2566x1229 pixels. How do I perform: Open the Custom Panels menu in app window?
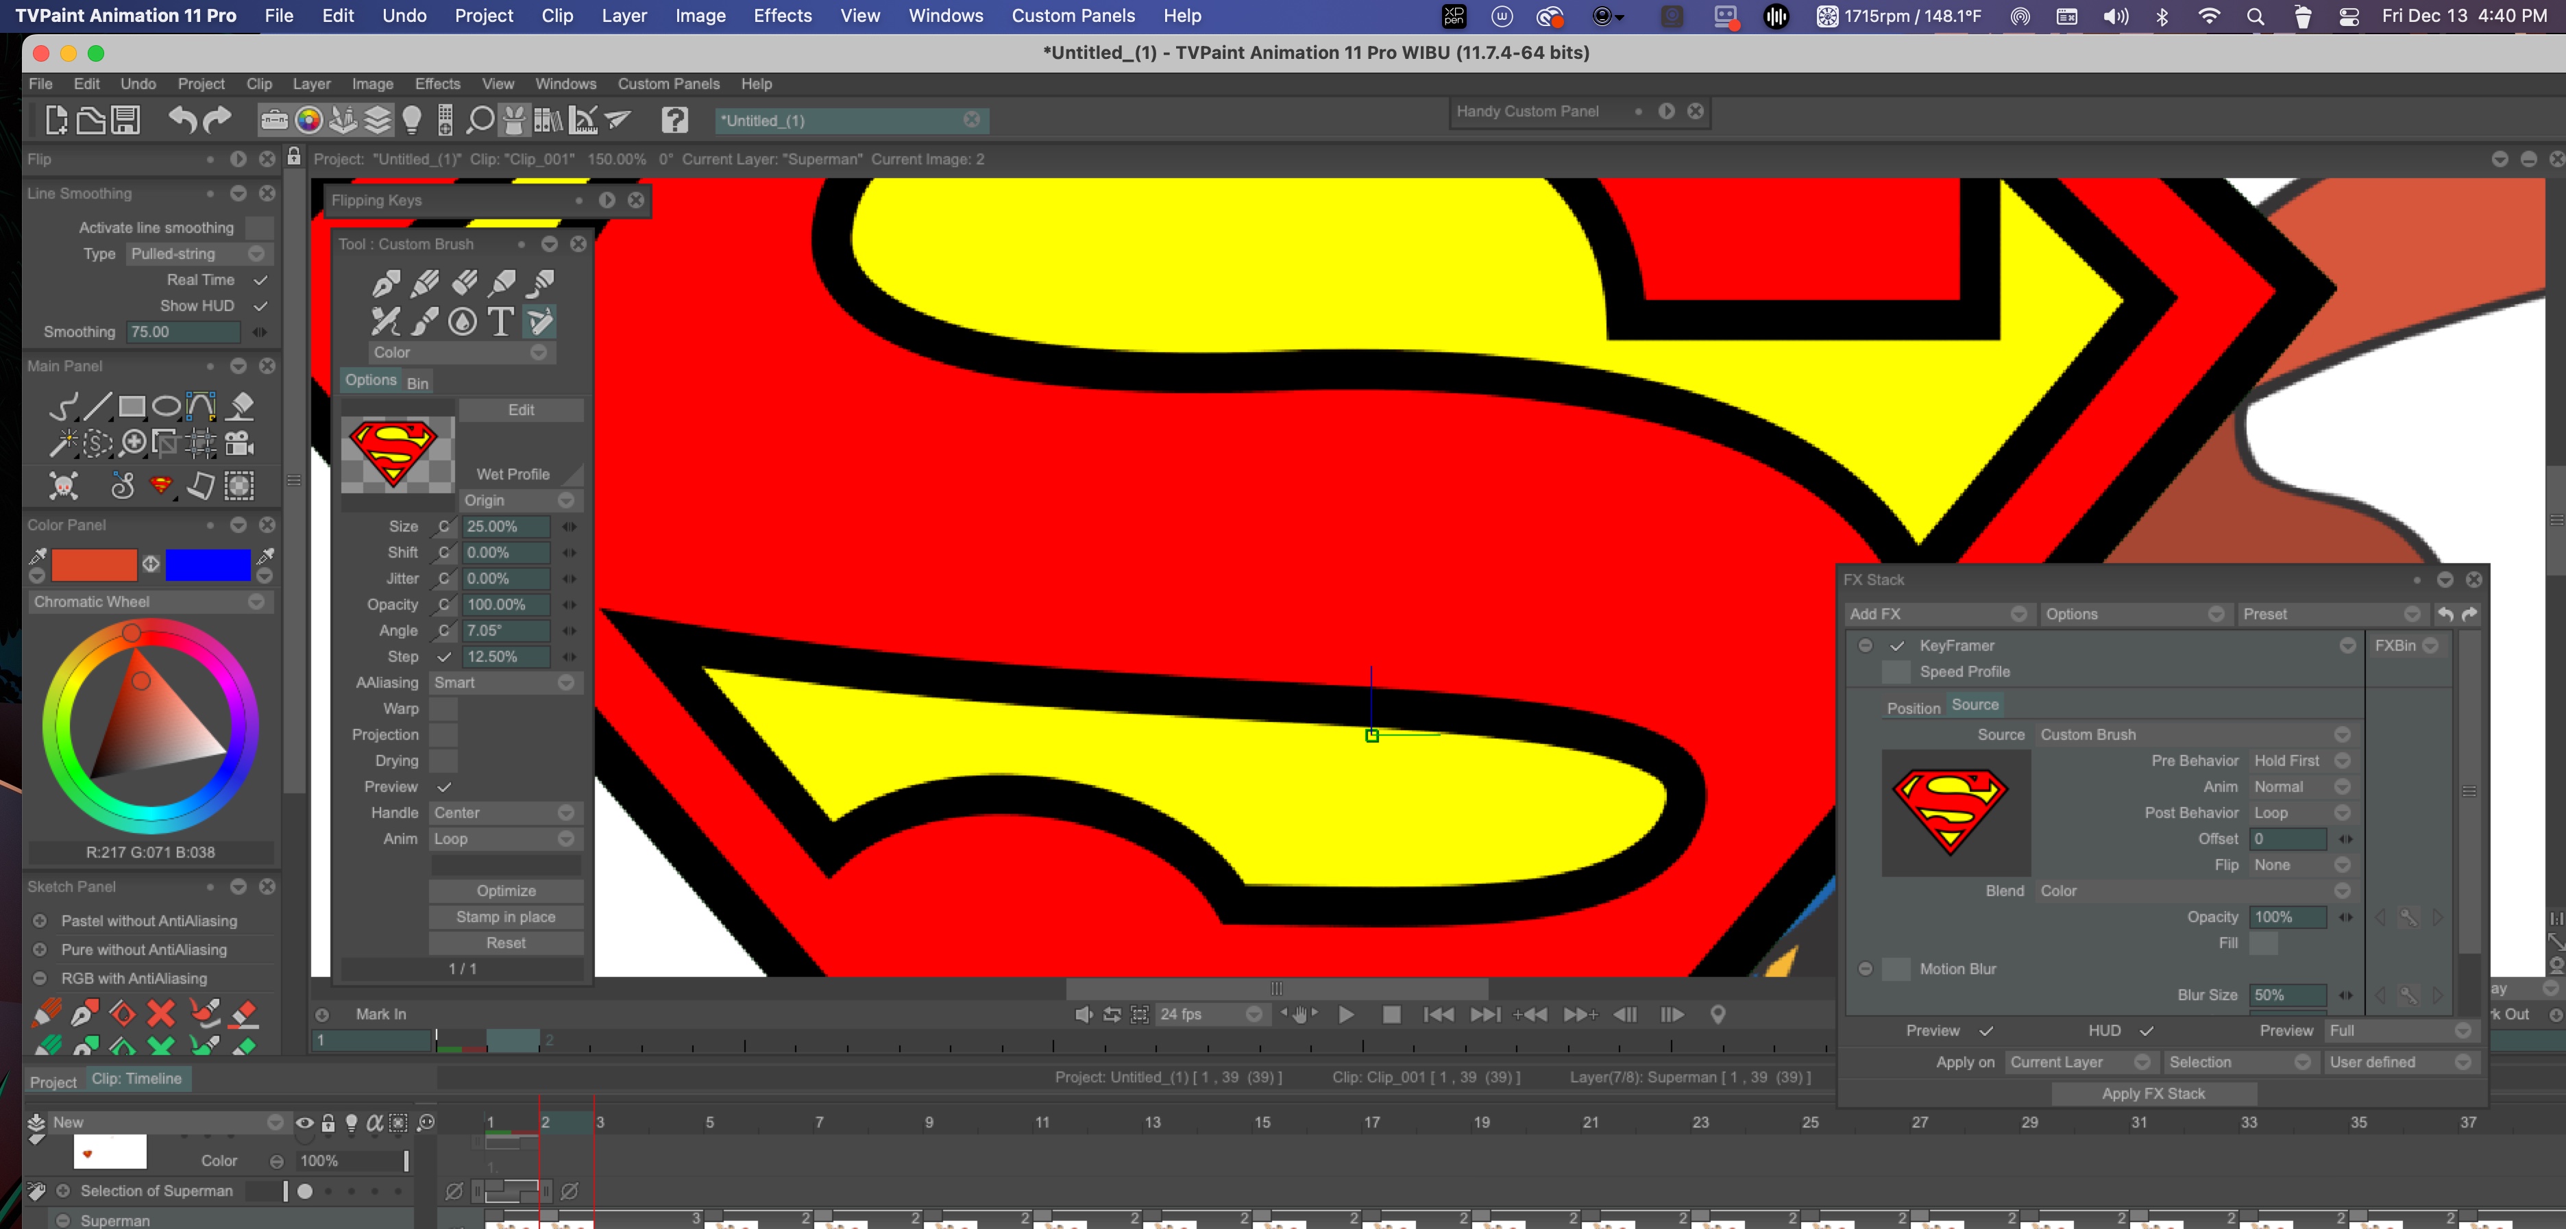click(668, 84)
